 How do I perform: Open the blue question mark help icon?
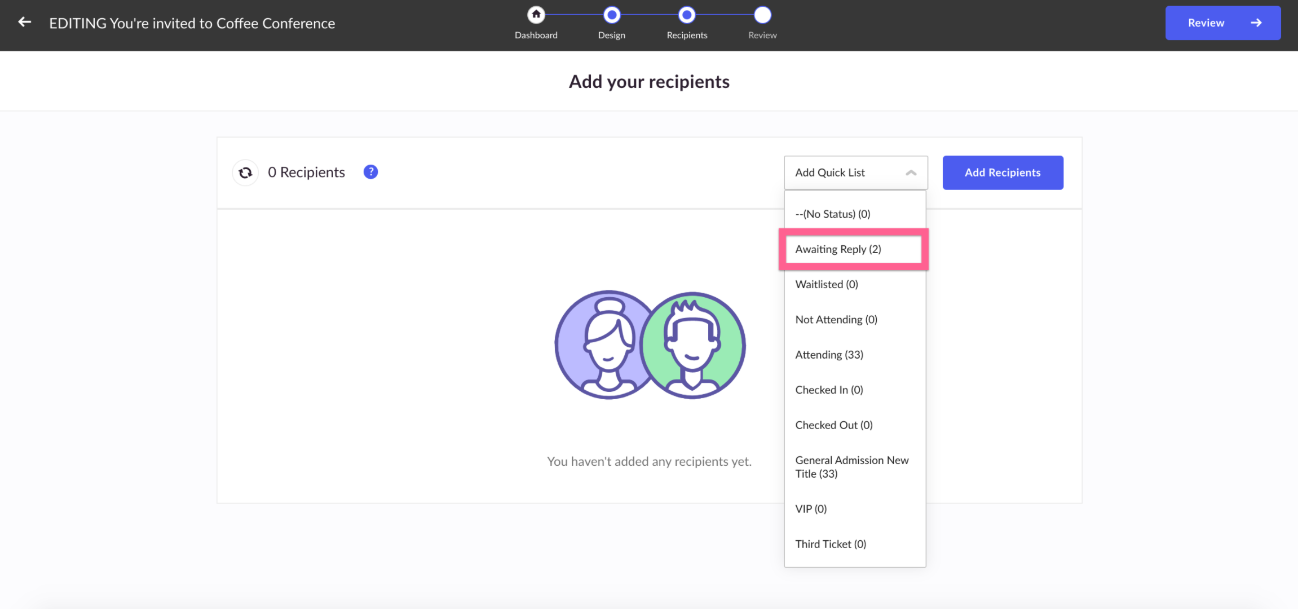click(x=370, y=172)
